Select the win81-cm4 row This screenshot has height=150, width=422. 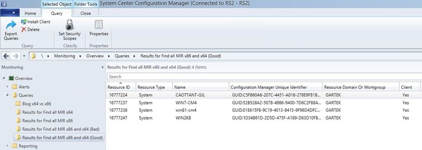264,110
